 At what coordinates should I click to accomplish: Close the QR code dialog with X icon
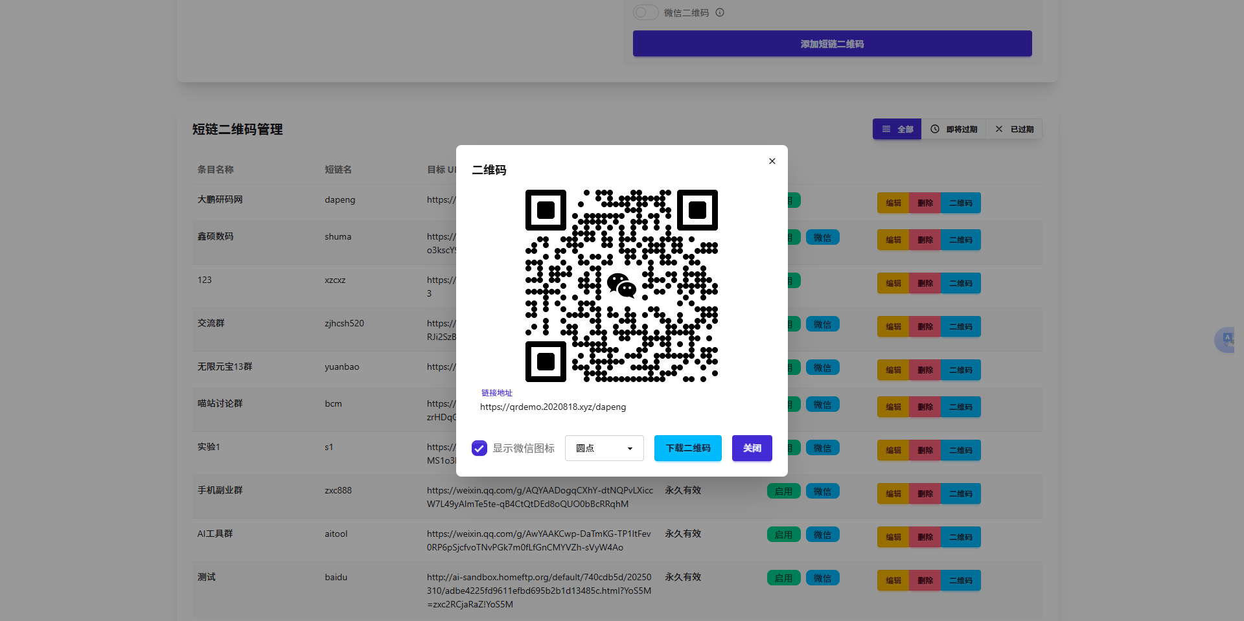click(x=772, y=161)
